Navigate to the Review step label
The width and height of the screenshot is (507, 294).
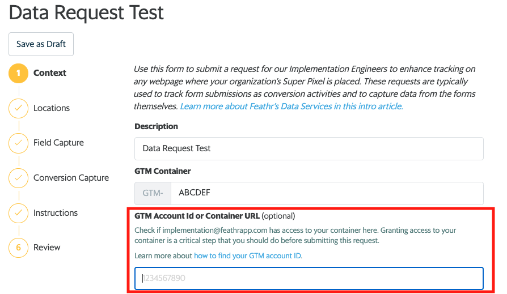click(x=47, y=248)
